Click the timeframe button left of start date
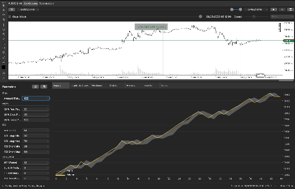Screen dimensions: 295x189 (x=12, y=9)
